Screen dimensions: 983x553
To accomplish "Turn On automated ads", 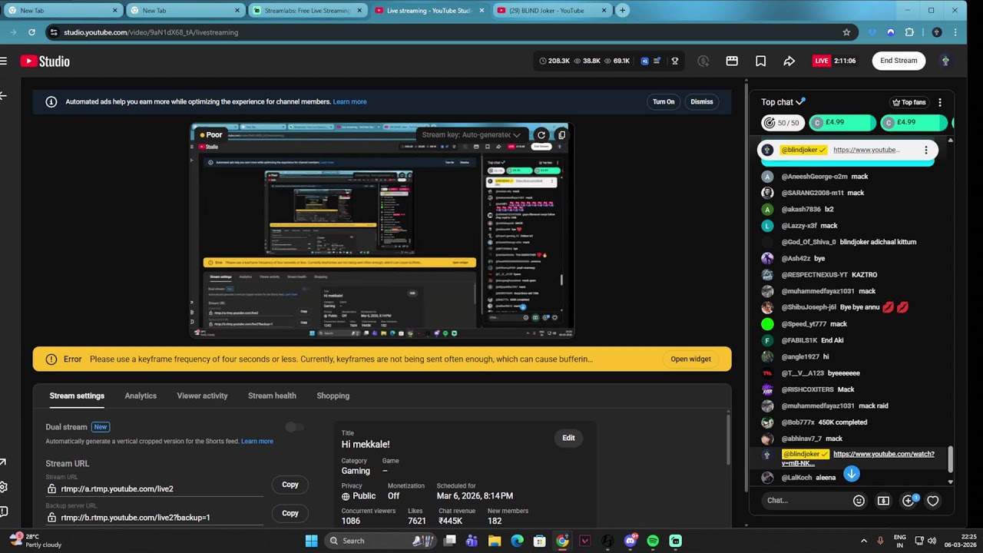I will (x=664, y=101).
